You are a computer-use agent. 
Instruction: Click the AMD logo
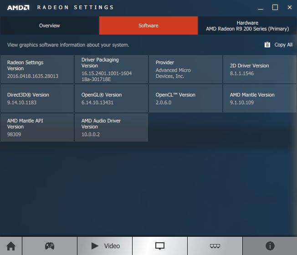point(18,8)
